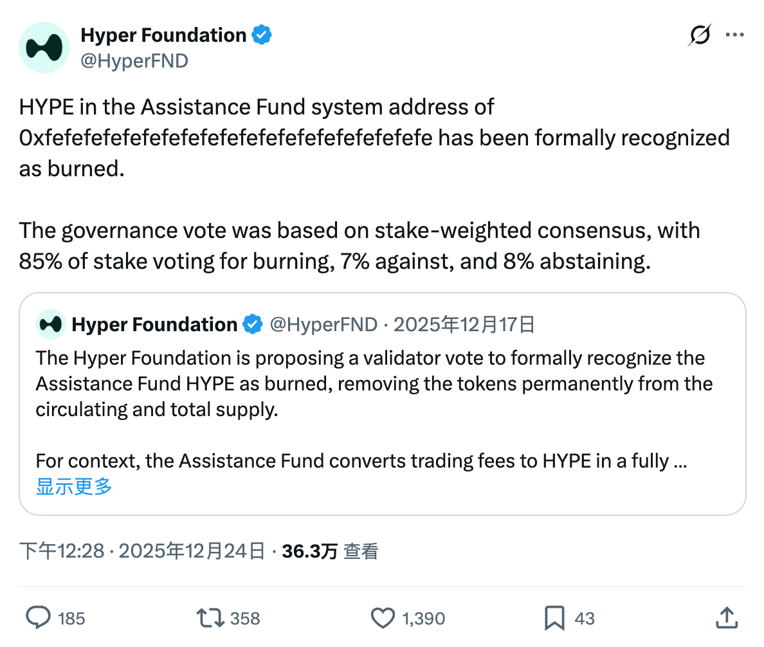
Task: Ask Grok about this post
Action: (700, 35)
